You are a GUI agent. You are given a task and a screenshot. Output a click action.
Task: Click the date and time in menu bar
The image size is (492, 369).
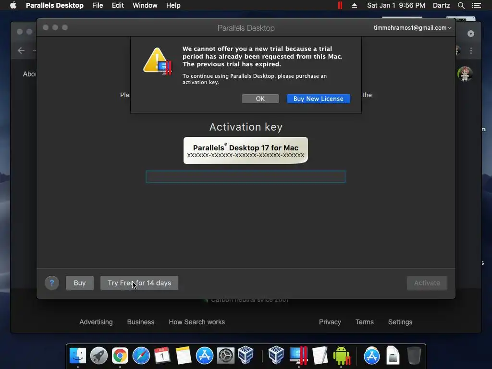[396, 5]
